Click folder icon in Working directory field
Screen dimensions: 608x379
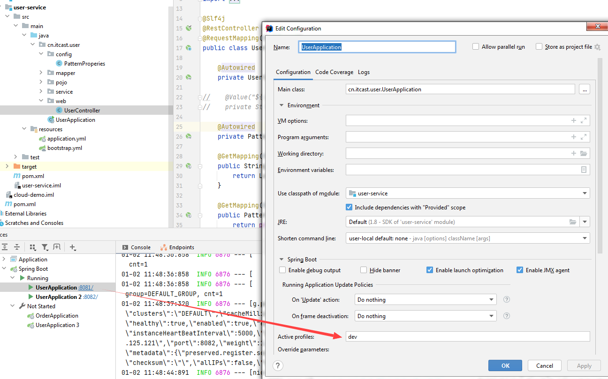tap(584, 153)
